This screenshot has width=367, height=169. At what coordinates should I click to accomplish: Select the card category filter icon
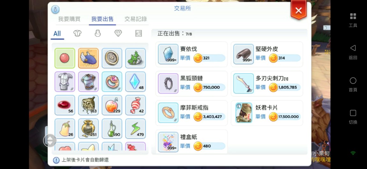139,33
